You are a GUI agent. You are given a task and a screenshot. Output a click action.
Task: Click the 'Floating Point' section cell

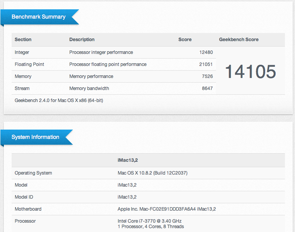coord(29,64)
